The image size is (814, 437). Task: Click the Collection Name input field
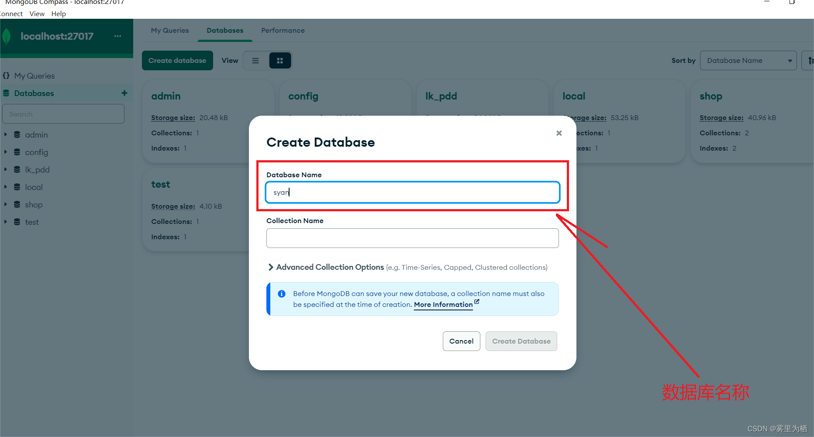[x=413, y=238]
